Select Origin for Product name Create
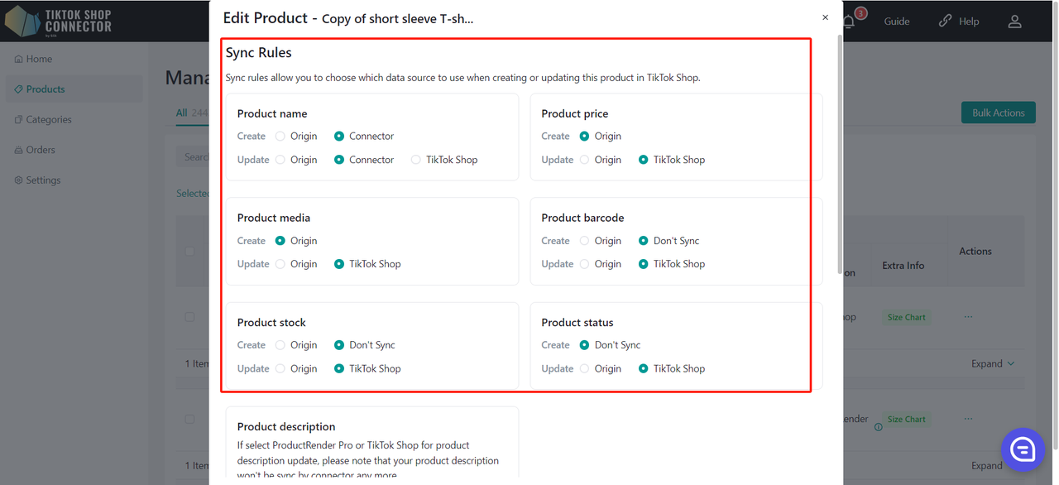Viewport: 1059px width, 485px height. pos(280,137)
